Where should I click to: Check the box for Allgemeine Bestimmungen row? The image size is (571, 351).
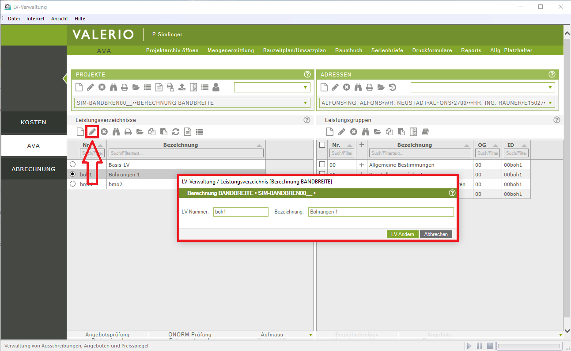322,164
